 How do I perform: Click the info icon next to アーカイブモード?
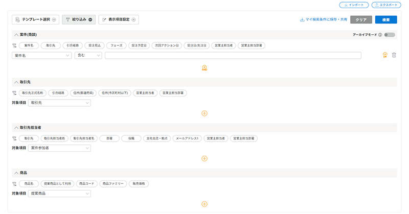point(380,35)
